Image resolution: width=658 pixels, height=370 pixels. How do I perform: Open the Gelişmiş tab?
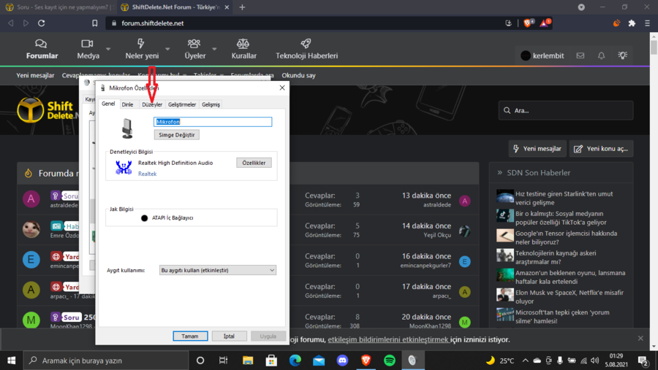coord(211,104)
